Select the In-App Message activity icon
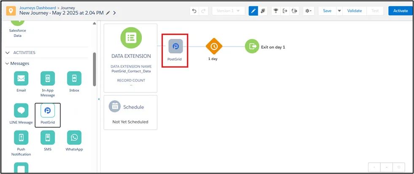 point(48,79)
